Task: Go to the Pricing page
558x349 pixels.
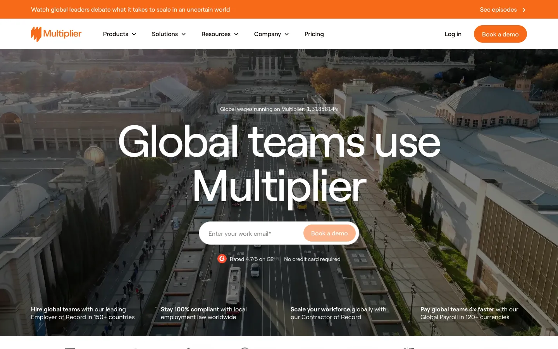Action: click(314, 34)
